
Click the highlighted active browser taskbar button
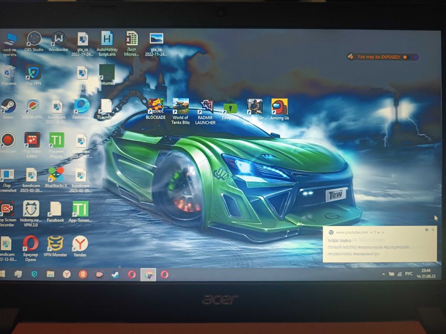148,275
